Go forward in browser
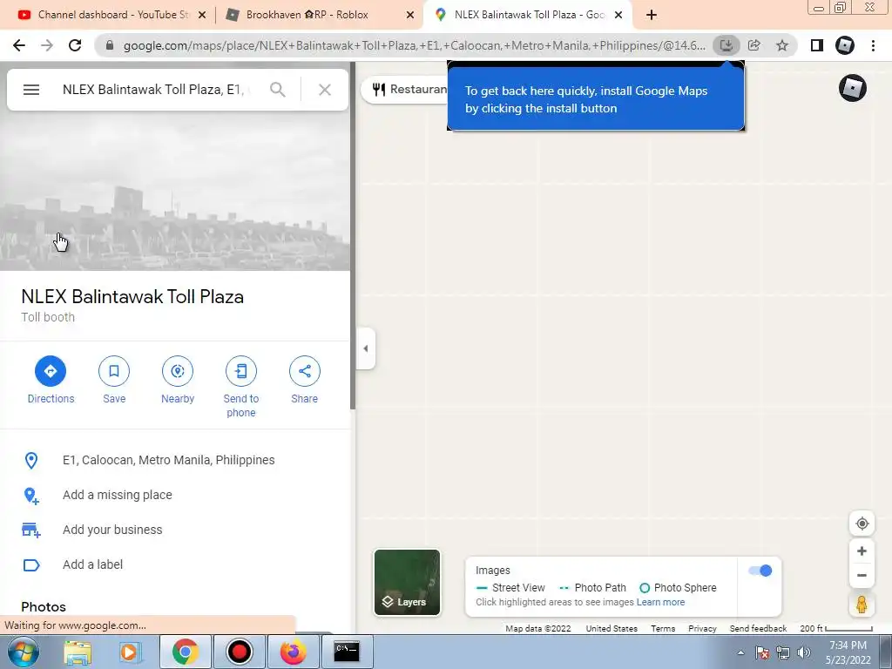This screenshot has height=669, width=892. (x=47, y=45)
